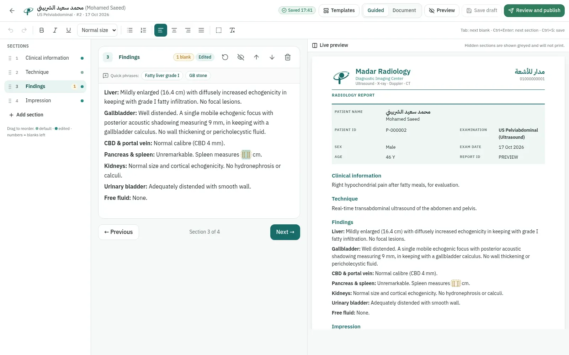Select Clinical information section
This screenshot has height=355, width=569.
(x=46, y=58)
